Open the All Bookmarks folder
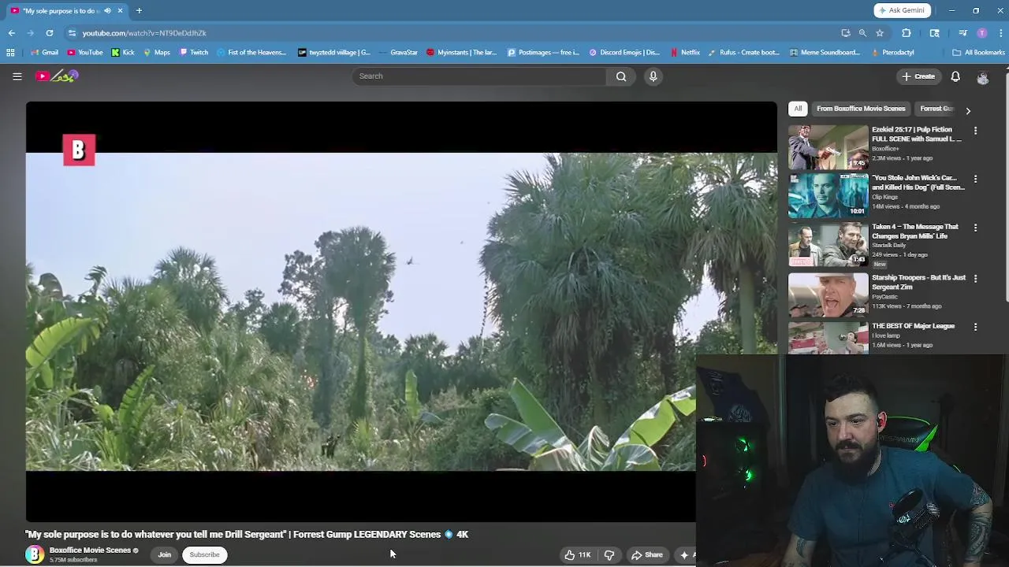1009x567 pixels. coord(978,53)
